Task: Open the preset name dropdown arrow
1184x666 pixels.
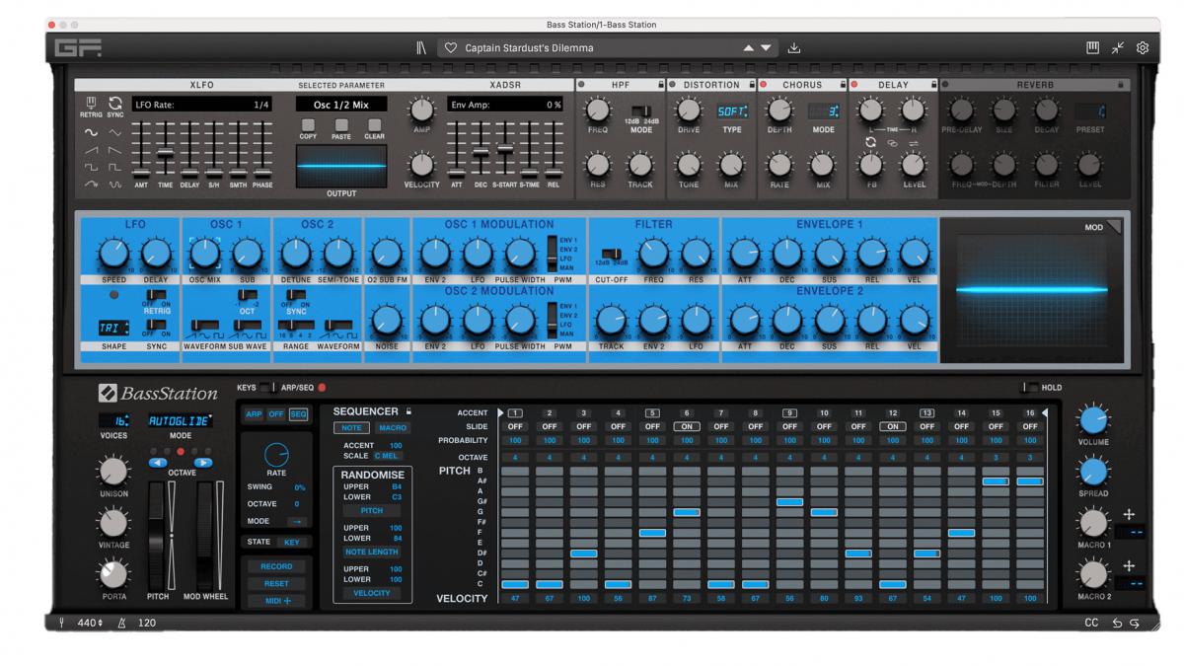Action: tap(767, 47)
